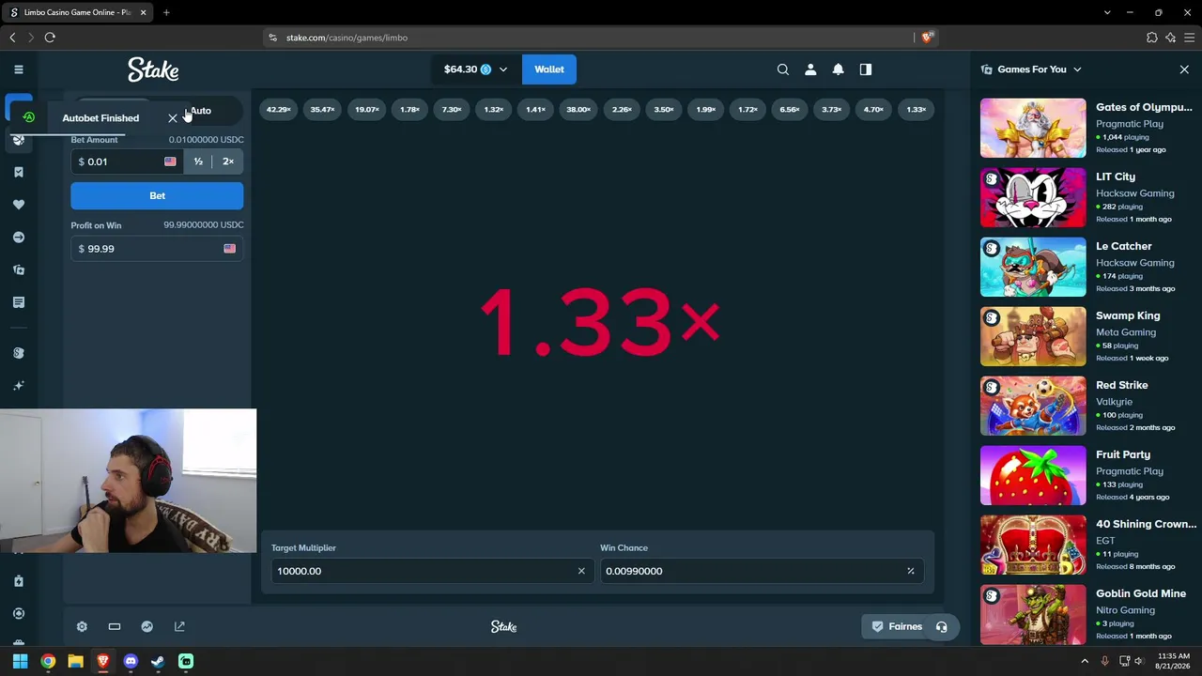Click the Profit on Win field
This screenshot has width=1202, height=676.
point(157,249)
